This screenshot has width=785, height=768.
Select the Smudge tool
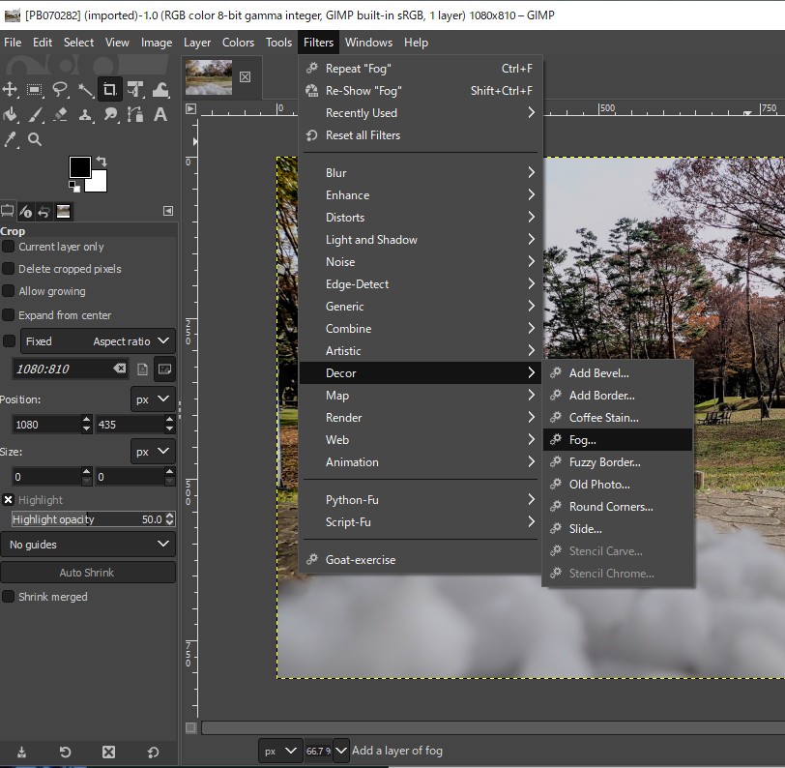pos(110,115)
